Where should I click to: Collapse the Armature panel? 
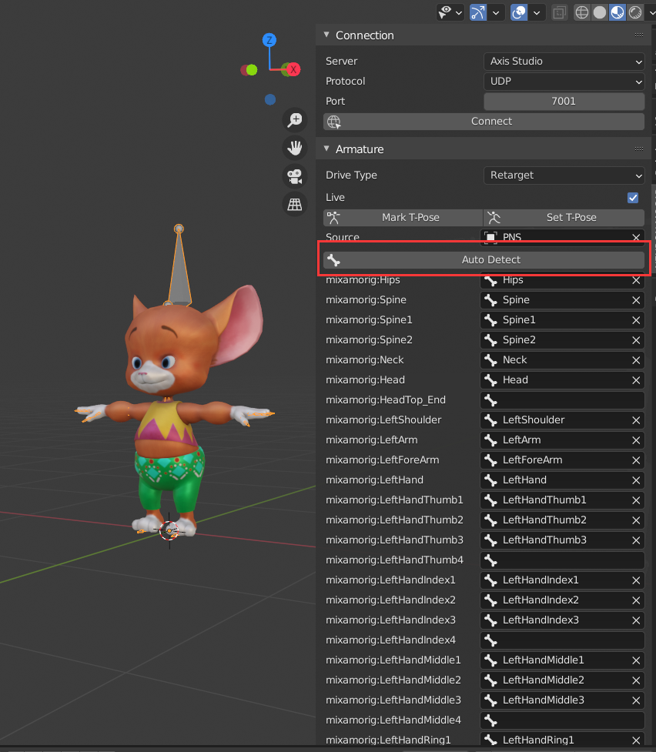[x=326, y=149]
